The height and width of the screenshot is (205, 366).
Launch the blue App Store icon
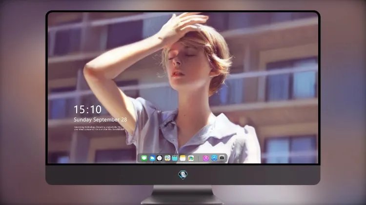pyautogui.click(x=214, y=158)
